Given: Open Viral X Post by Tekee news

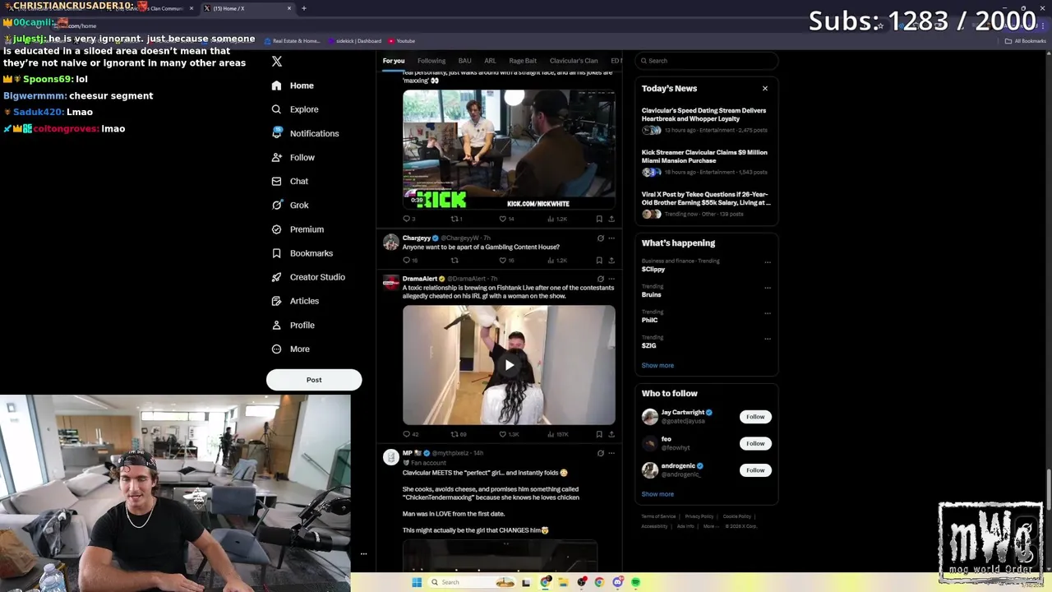Looking at the screenshot, I should (705, 206).
